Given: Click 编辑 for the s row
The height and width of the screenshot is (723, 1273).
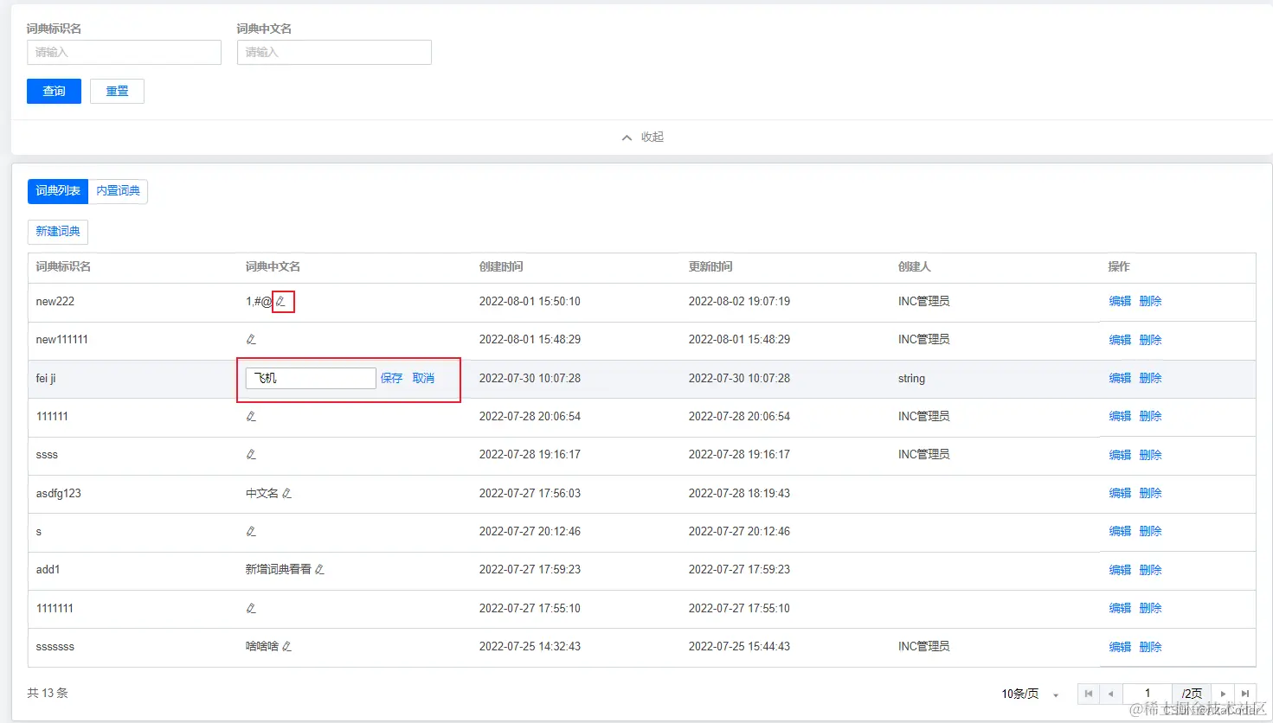Looking at the screenshot, I should pos(1120,532).
